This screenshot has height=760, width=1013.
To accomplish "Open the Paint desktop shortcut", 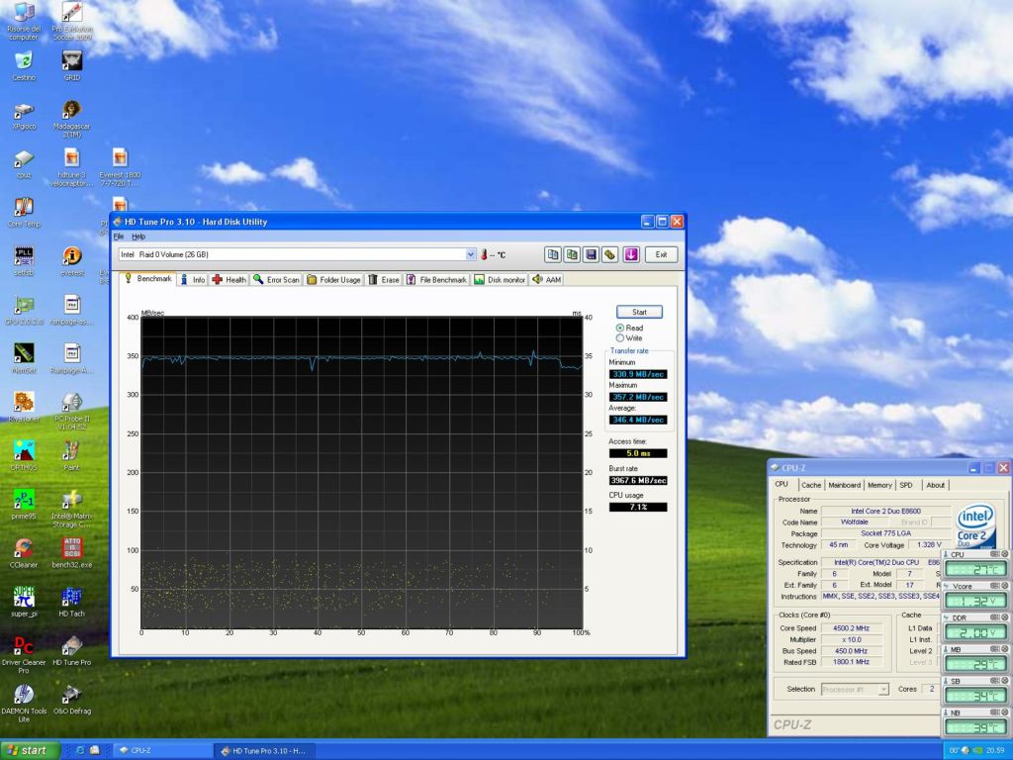I will coord(71,455).
